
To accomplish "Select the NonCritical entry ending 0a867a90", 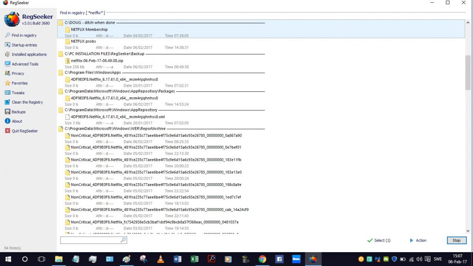I will 156,135.
